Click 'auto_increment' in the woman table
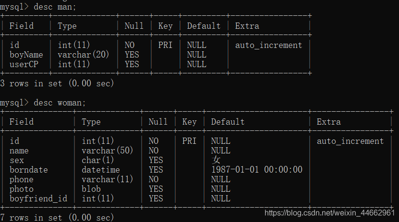This screenshot has width=399, height=222. click(x=350, y=141)
